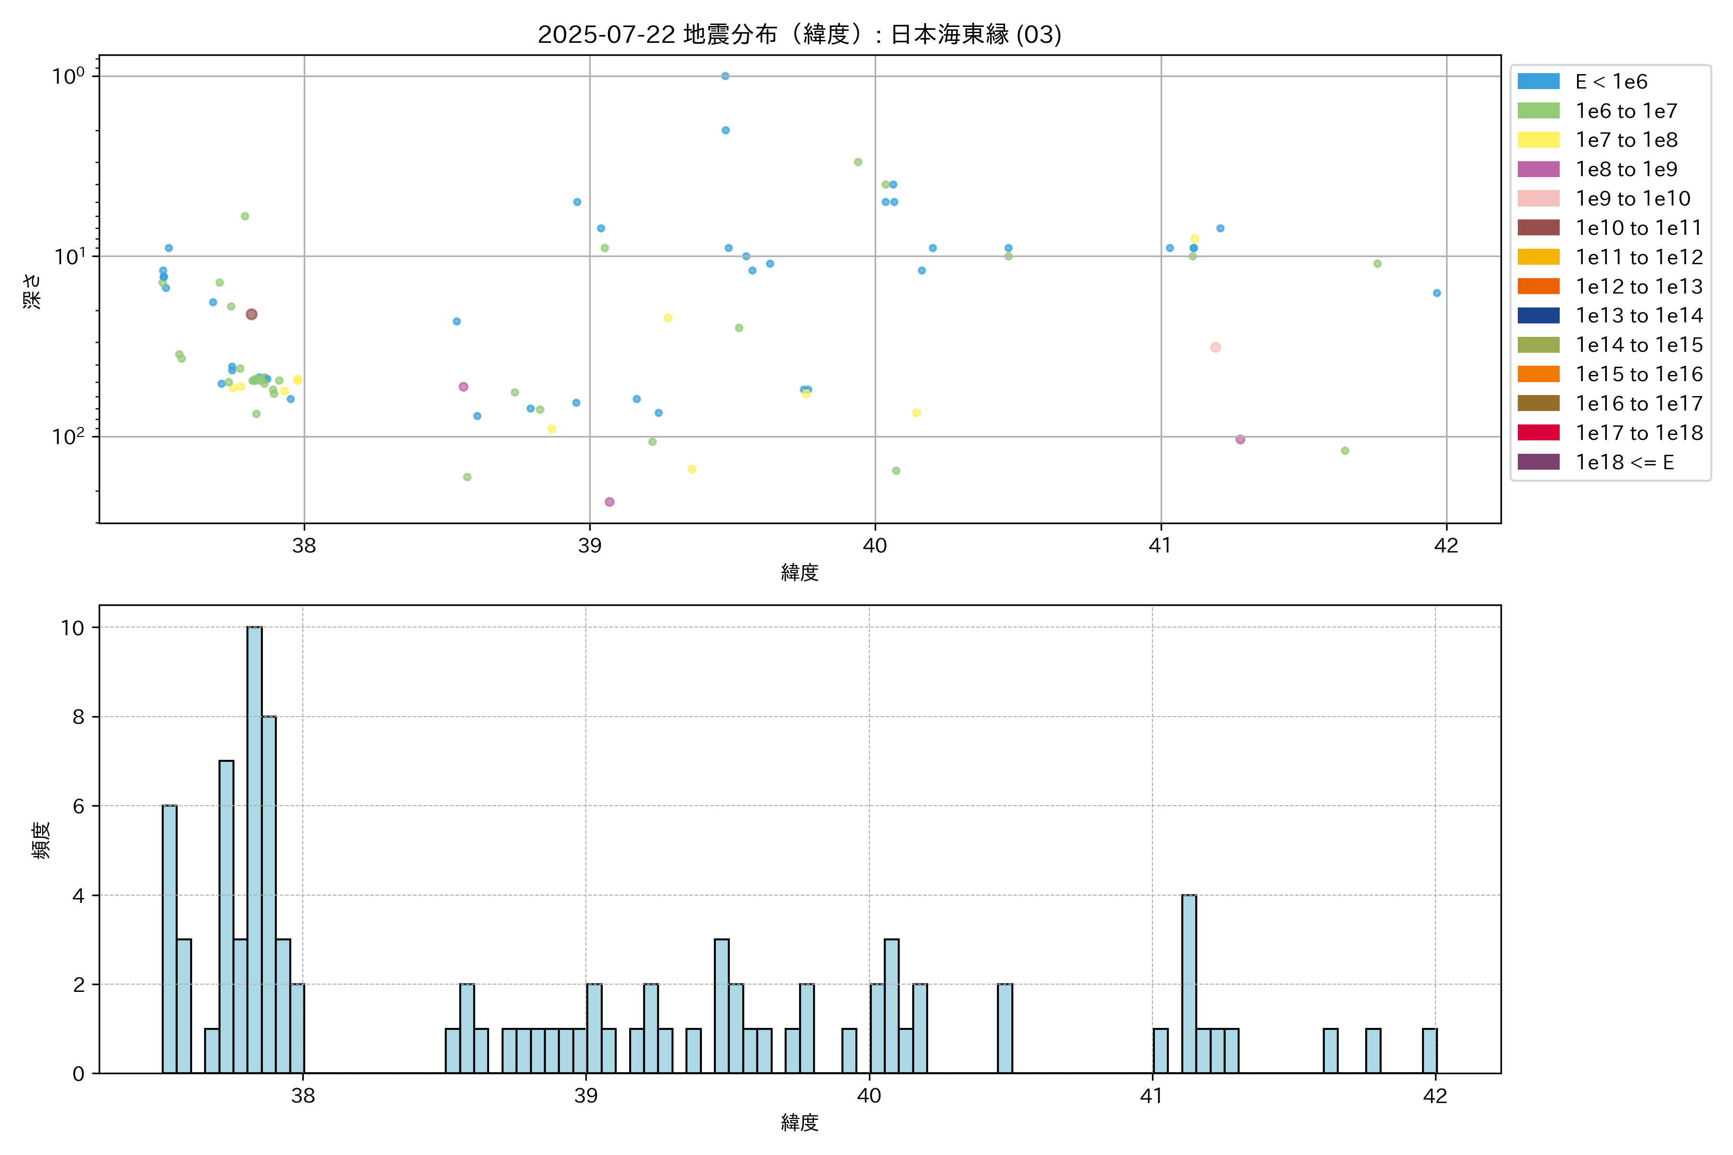Click the green 1e6 to 1e7 swatch

click(1538, 111)
